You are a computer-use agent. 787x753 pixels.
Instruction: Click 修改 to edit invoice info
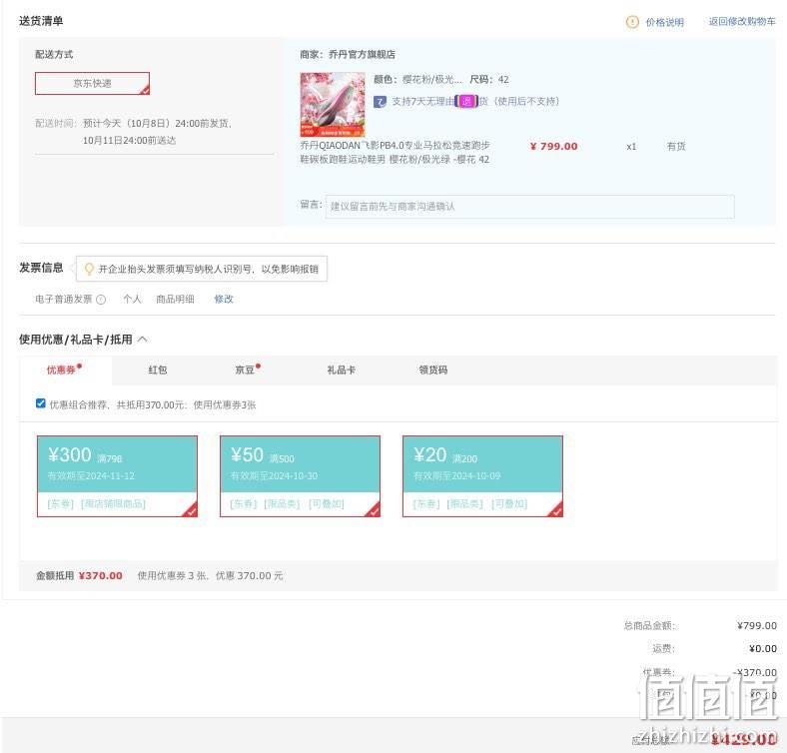click(x=224, y=300)
